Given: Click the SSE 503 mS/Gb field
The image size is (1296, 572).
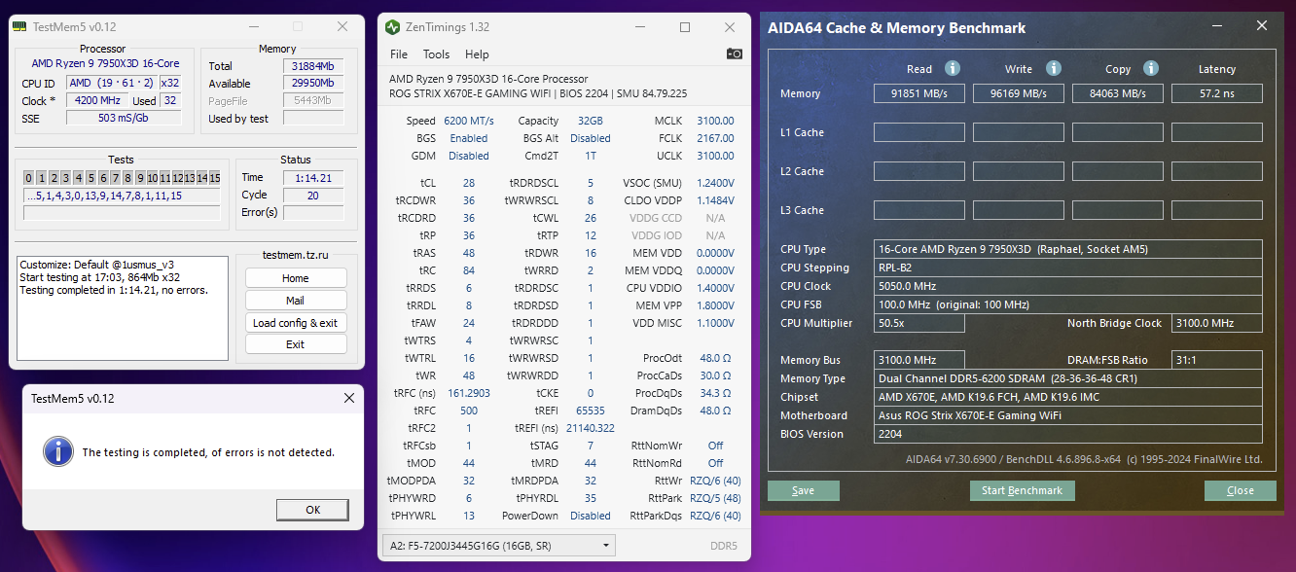Looking at the screenshot, I should pyautogui.click(x=124, y=118).
